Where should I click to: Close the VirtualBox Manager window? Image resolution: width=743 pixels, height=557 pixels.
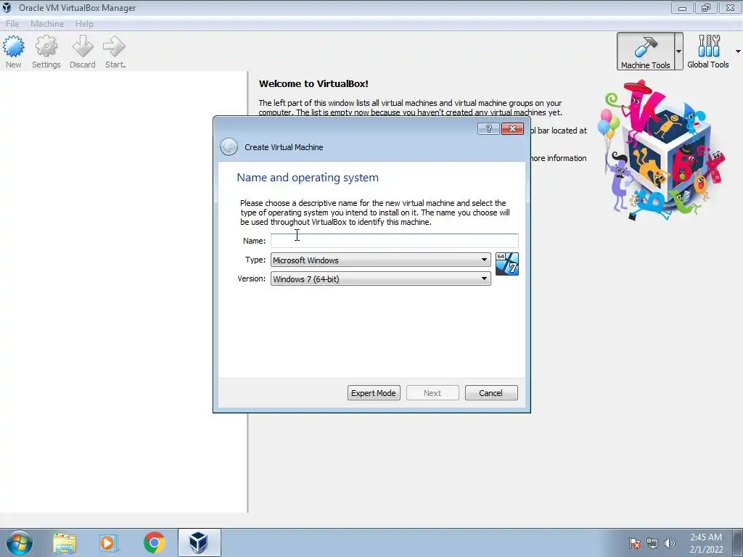730,7
